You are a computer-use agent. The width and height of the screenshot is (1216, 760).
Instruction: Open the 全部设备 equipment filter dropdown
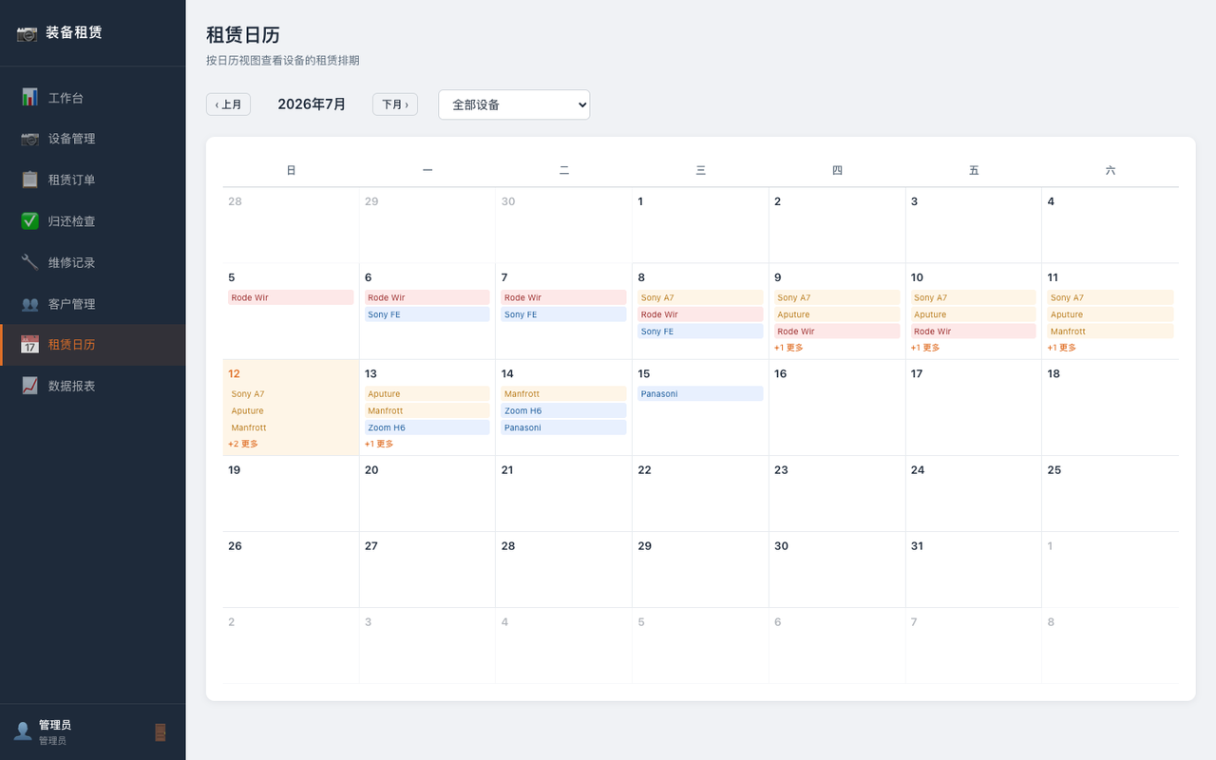coord(514,104)
